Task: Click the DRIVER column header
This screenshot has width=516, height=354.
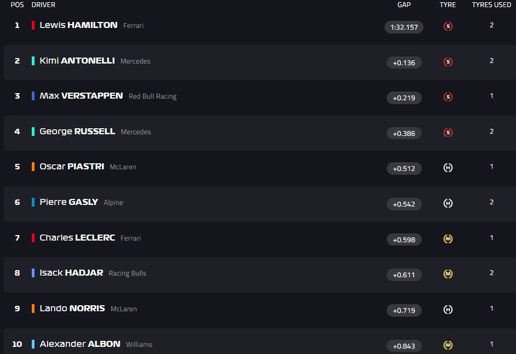Action: 43,5
